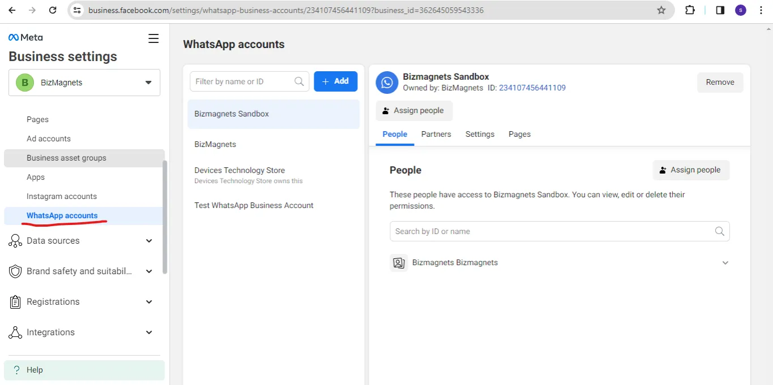This screenshot has height=385, width=773.
Task: Click the Integrations icon
Action: point(15,332)
